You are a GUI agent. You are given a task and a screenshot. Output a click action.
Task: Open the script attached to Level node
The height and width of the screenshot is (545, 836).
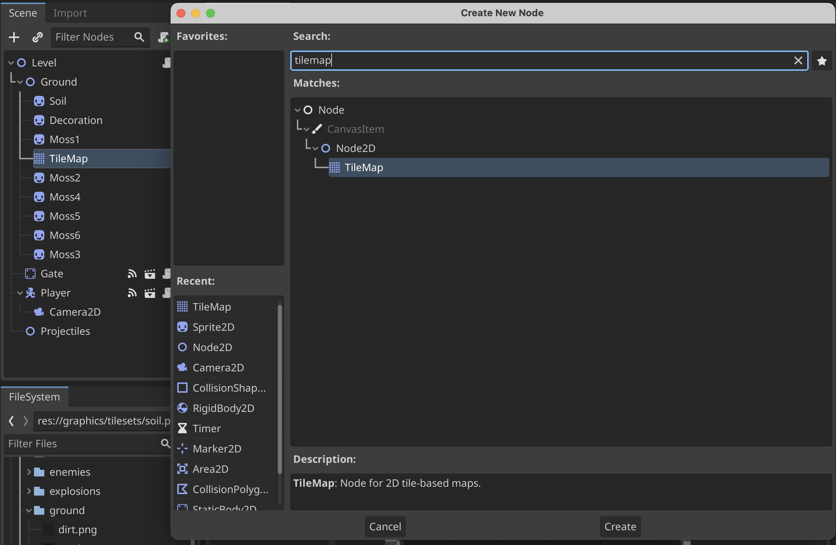pyautogui.click(x=167, y=63)
